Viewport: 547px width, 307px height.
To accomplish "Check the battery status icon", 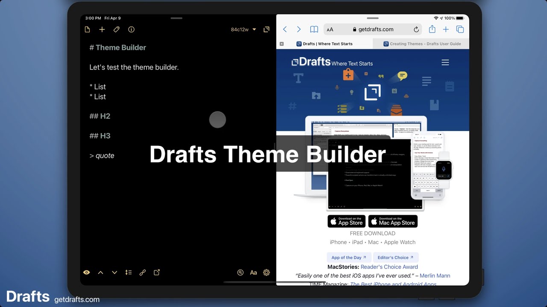I will point(460,18).
